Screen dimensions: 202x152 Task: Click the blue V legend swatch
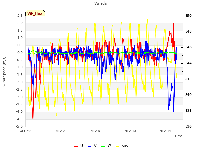tap(89, 146)
